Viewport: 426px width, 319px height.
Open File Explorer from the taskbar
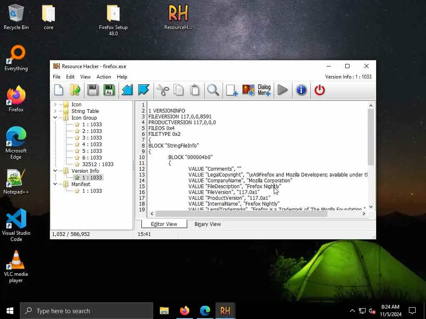click(164, 311)
